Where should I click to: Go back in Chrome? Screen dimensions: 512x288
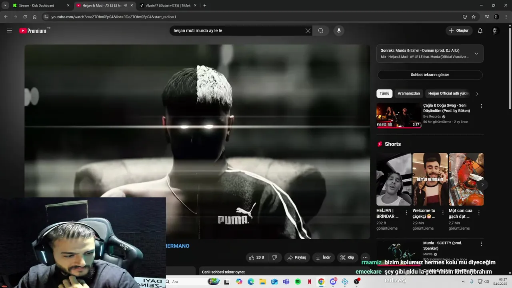point(6,17)
